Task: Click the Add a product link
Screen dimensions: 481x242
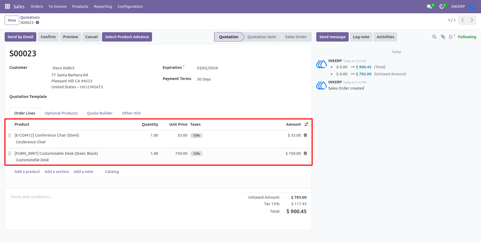Action: point(27,172)
